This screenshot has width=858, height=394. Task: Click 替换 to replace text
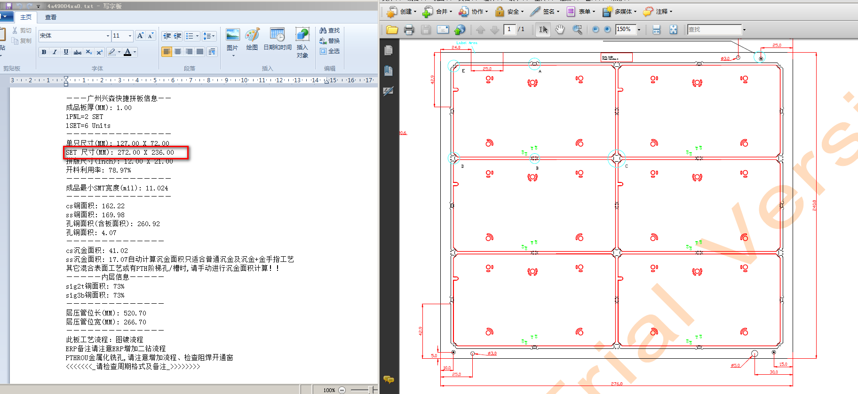pos(330,41)
